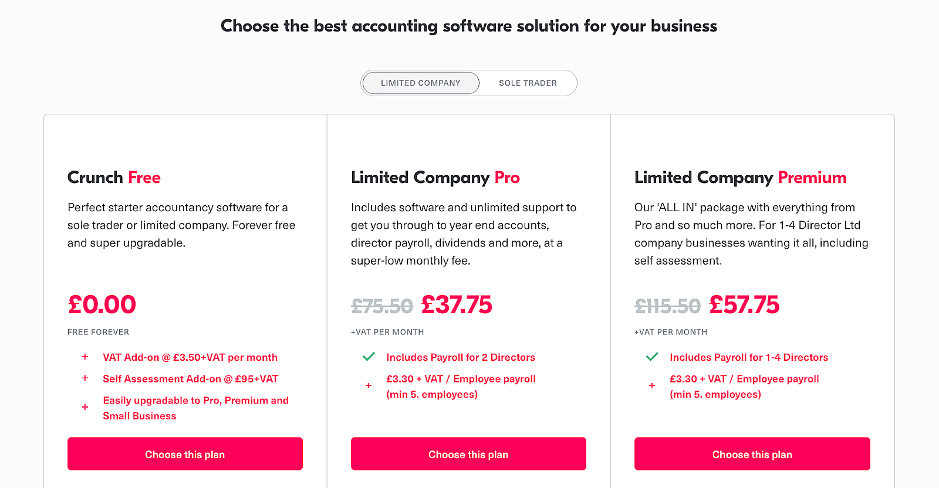This screenshot has height=488, width=939.
Task: Switch to the Limited Company option
Action: click(421, 83)
